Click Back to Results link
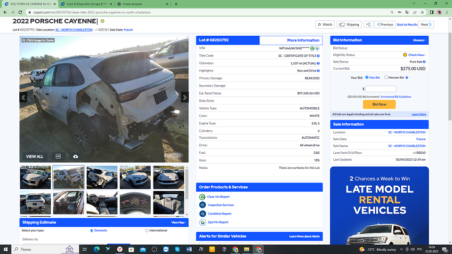Screen dimensions: 452x254 (407, 24)
